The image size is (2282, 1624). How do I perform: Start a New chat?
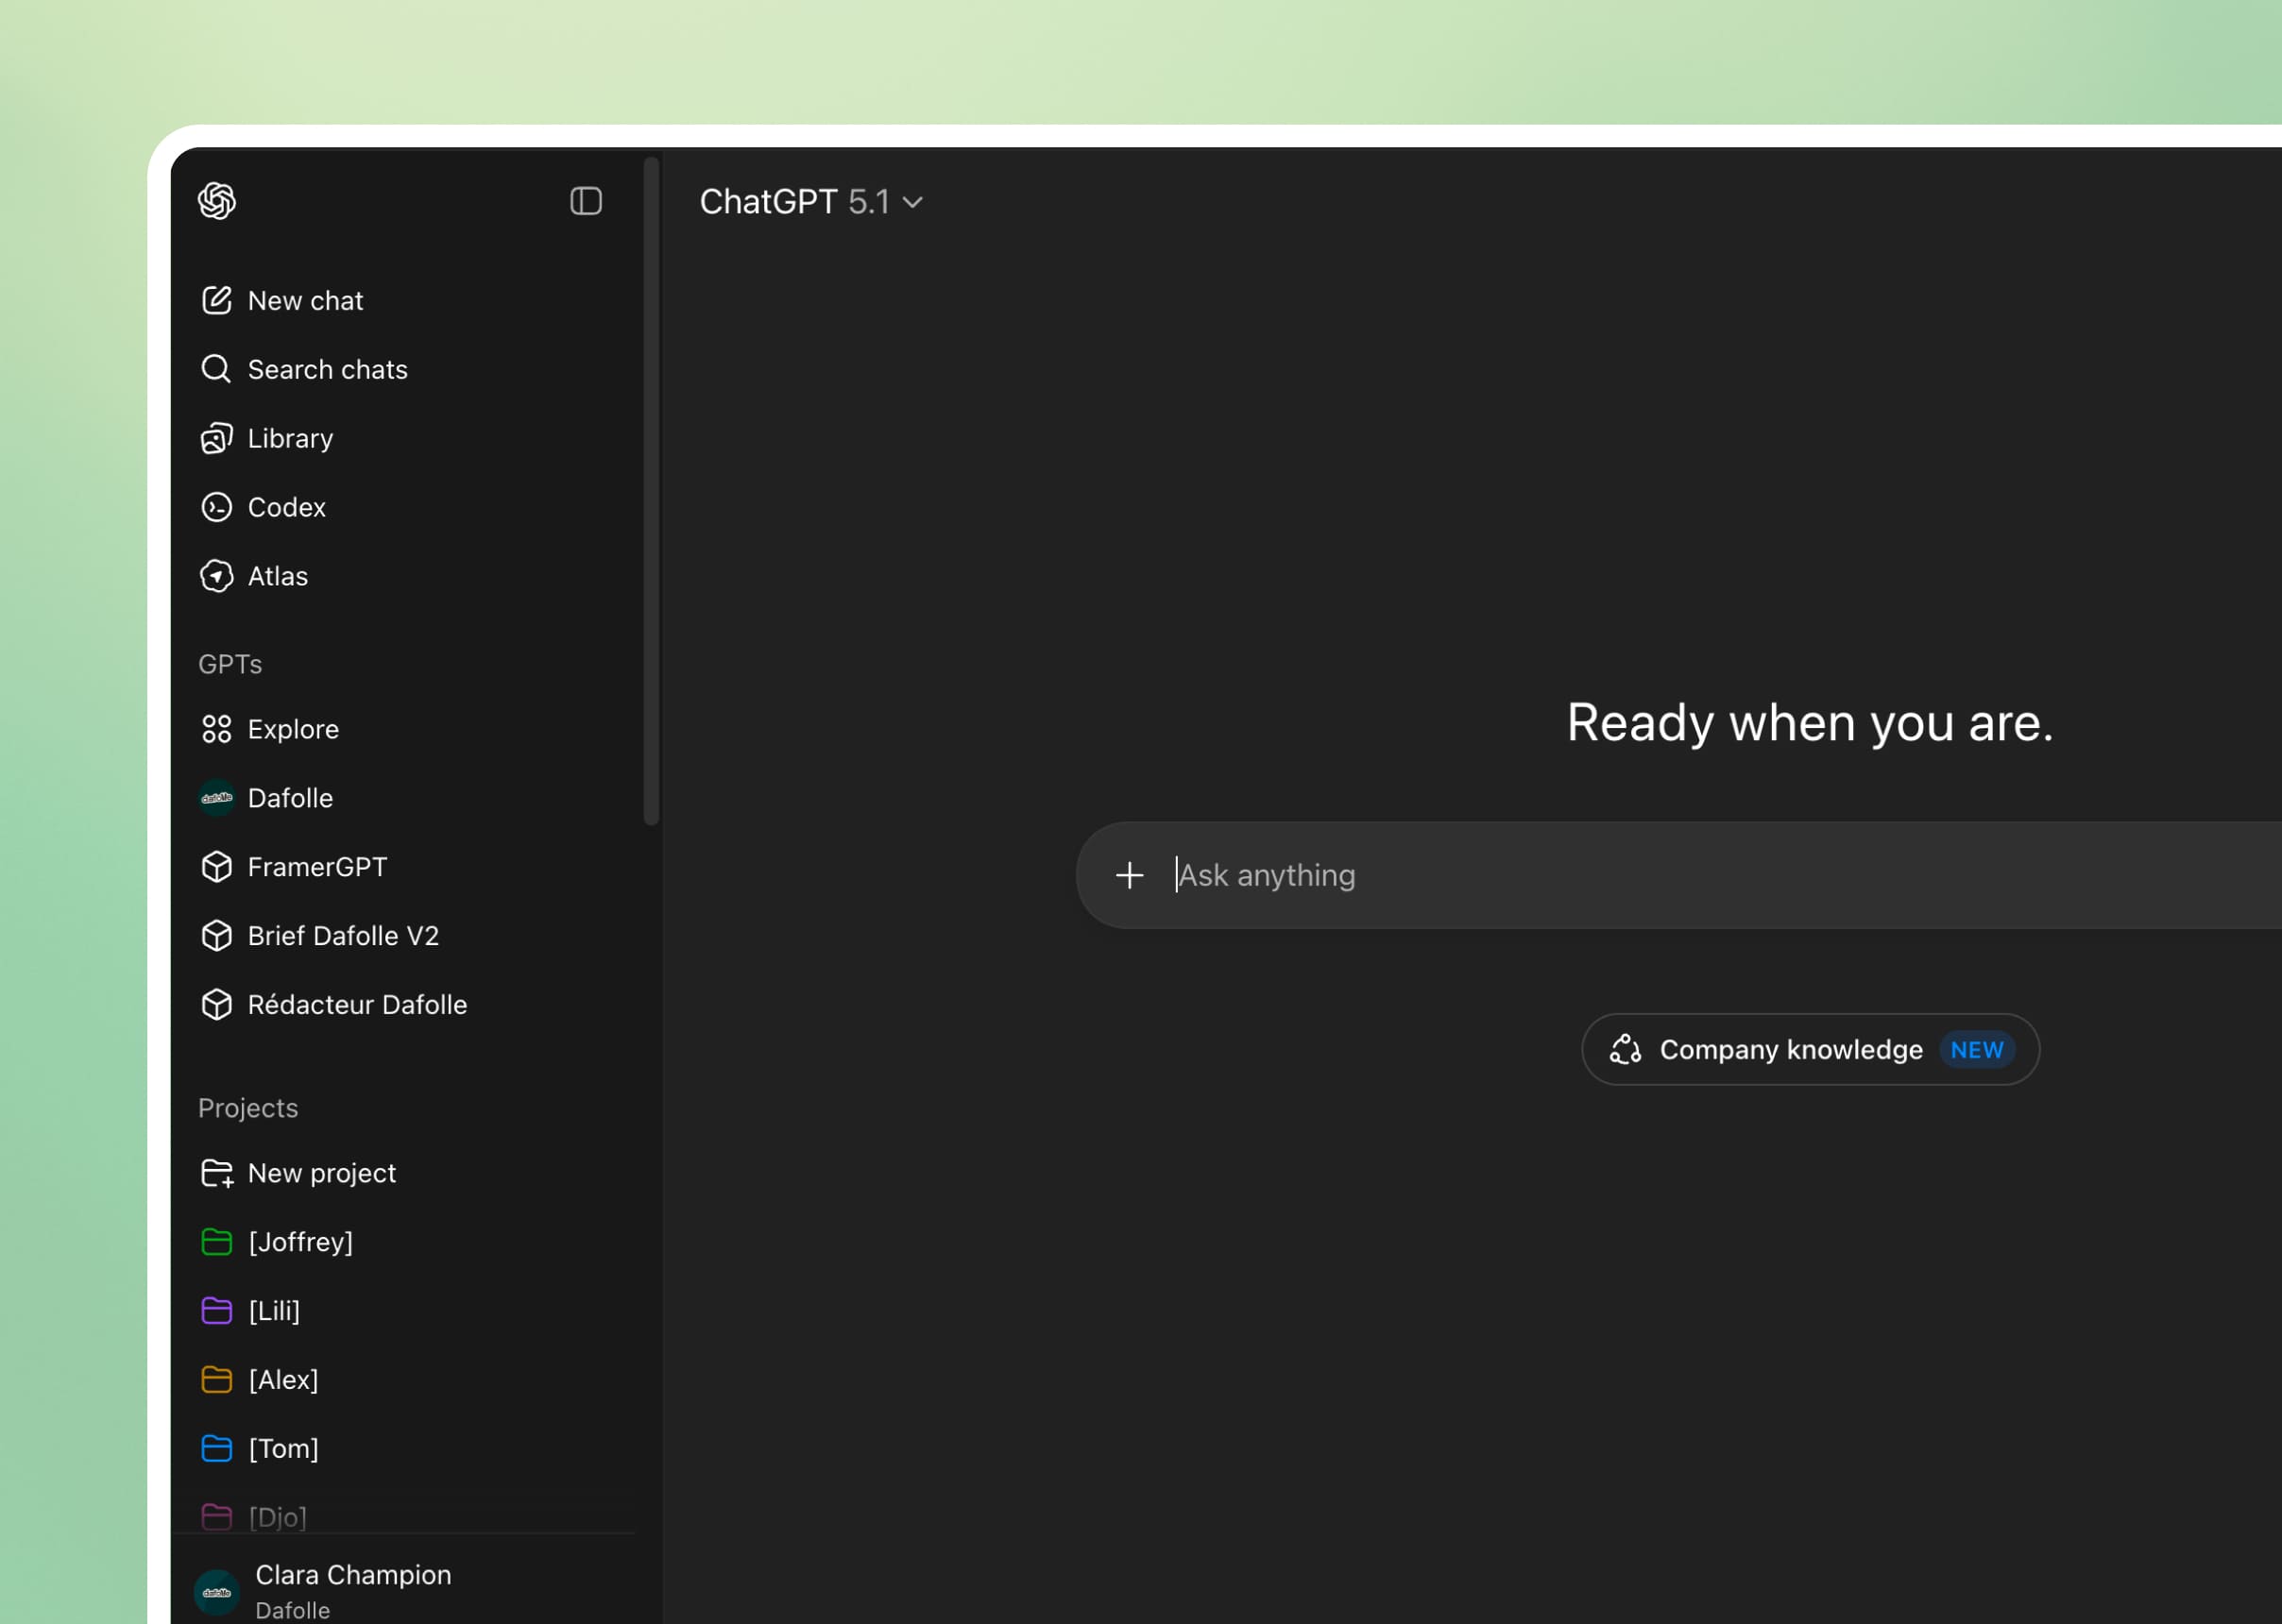[x=305, y=301]
